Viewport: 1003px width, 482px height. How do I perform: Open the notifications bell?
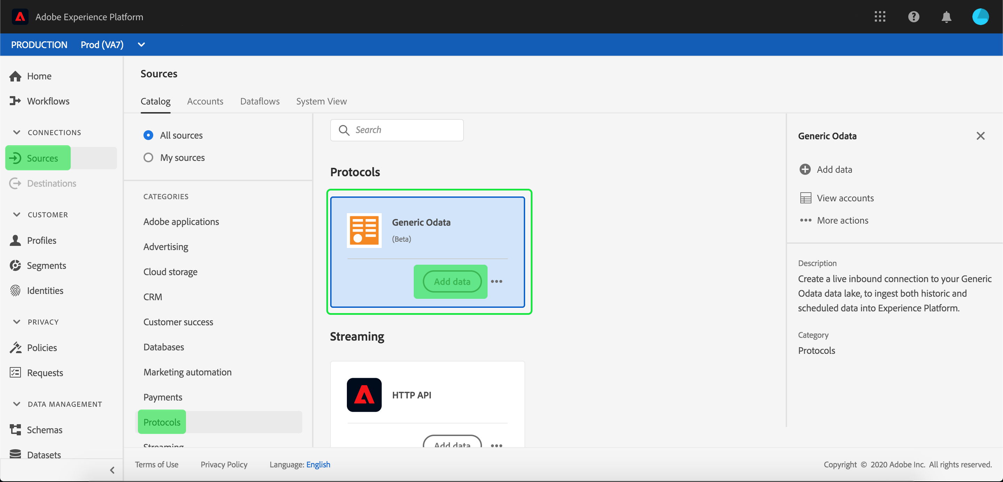[x=946, y=17]
